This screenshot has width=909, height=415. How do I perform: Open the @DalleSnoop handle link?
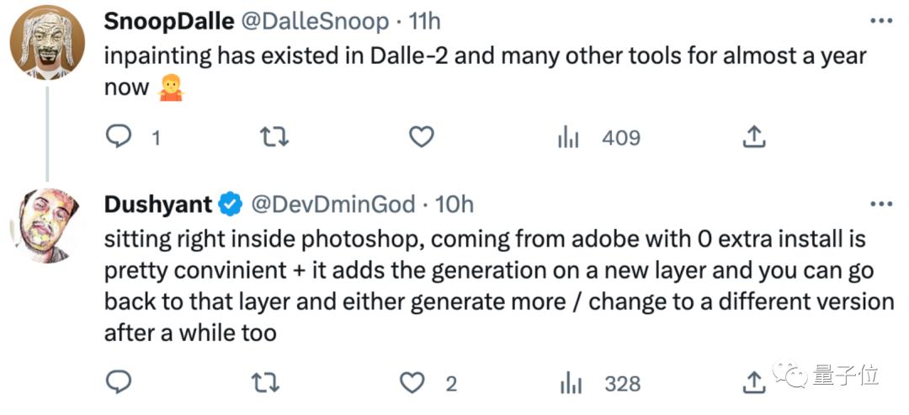(316, 20)
